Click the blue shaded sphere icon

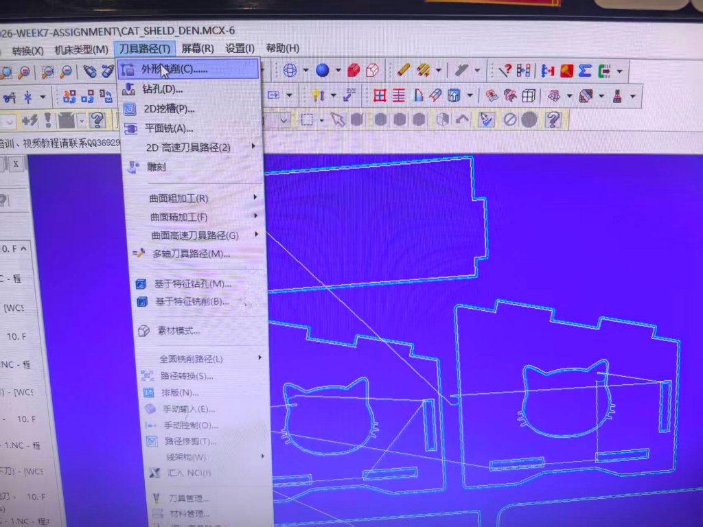pyautogui.click(x=323, y=70)
